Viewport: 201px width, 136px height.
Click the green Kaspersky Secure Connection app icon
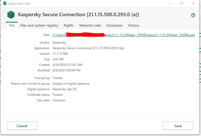tap(11, 15)
